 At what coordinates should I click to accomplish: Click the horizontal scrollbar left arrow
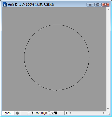point(70,113)
